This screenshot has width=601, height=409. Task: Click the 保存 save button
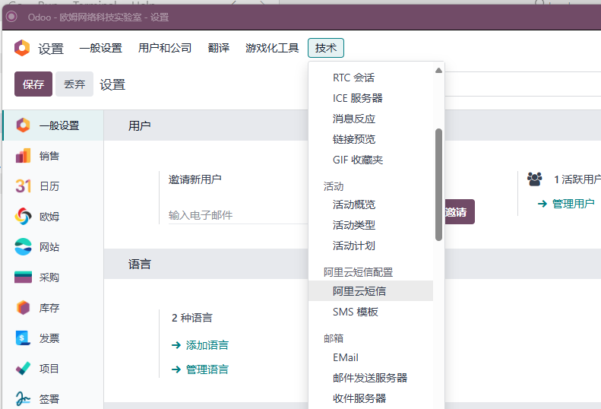(x=33, y=84)
